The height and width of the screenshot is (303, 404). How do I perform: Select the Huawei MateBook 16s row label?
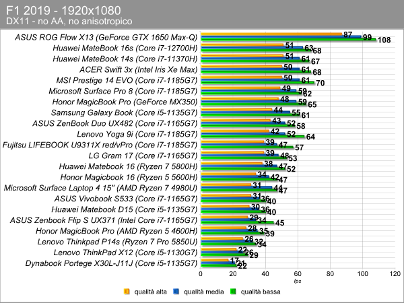[125, 48]
